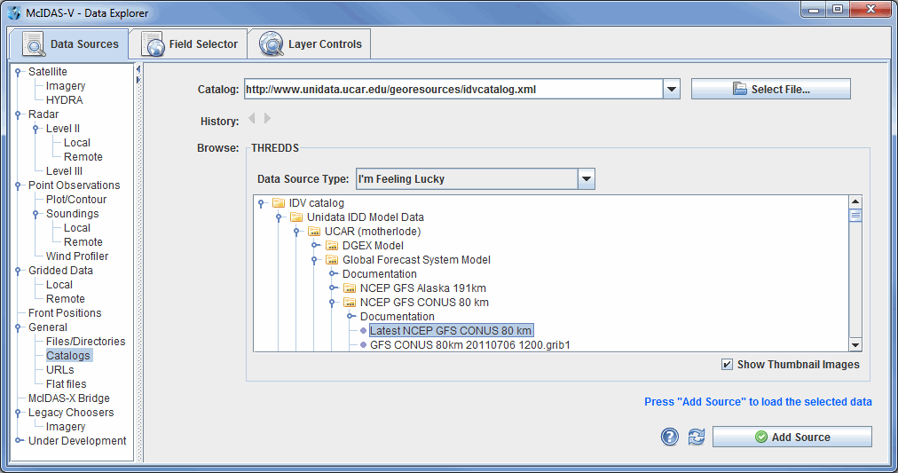Collapse the Unidata IDD Model Data node

pyautogui.click(x=279, y=217)
